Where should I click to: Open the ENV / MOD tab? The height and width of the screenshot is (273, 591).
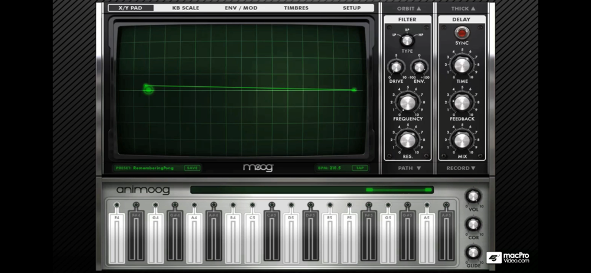pyautogui.click(x=240, y=8)
